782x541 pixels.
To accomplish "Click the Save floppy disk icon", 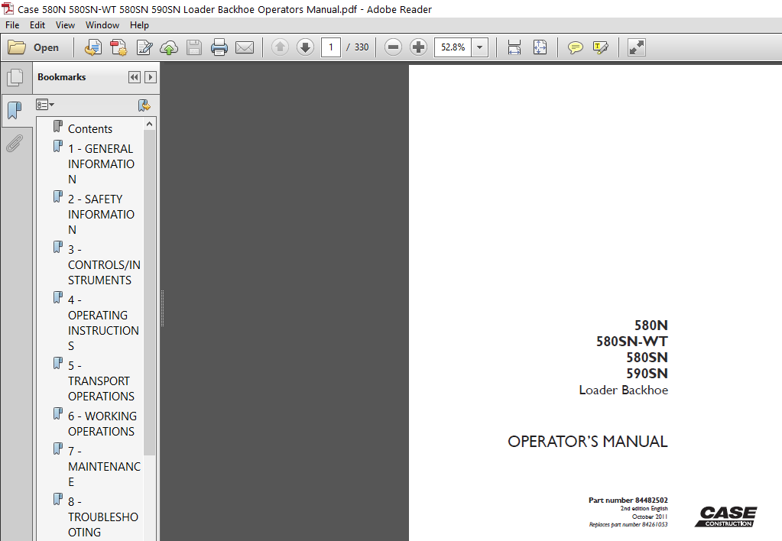I will (x=194, y=47).
